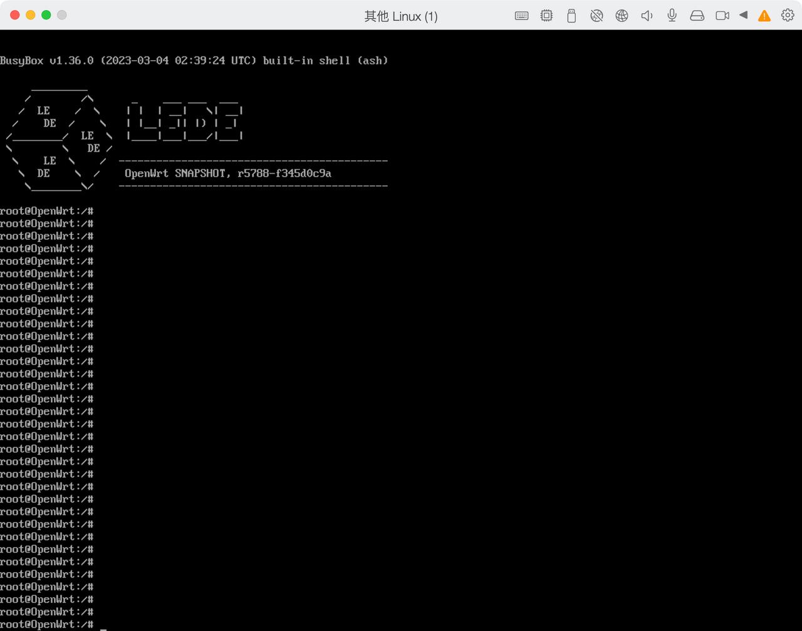802x631 pixels.
Task: Open the orange warning triangle alert
Action: [x=764, y=16]
